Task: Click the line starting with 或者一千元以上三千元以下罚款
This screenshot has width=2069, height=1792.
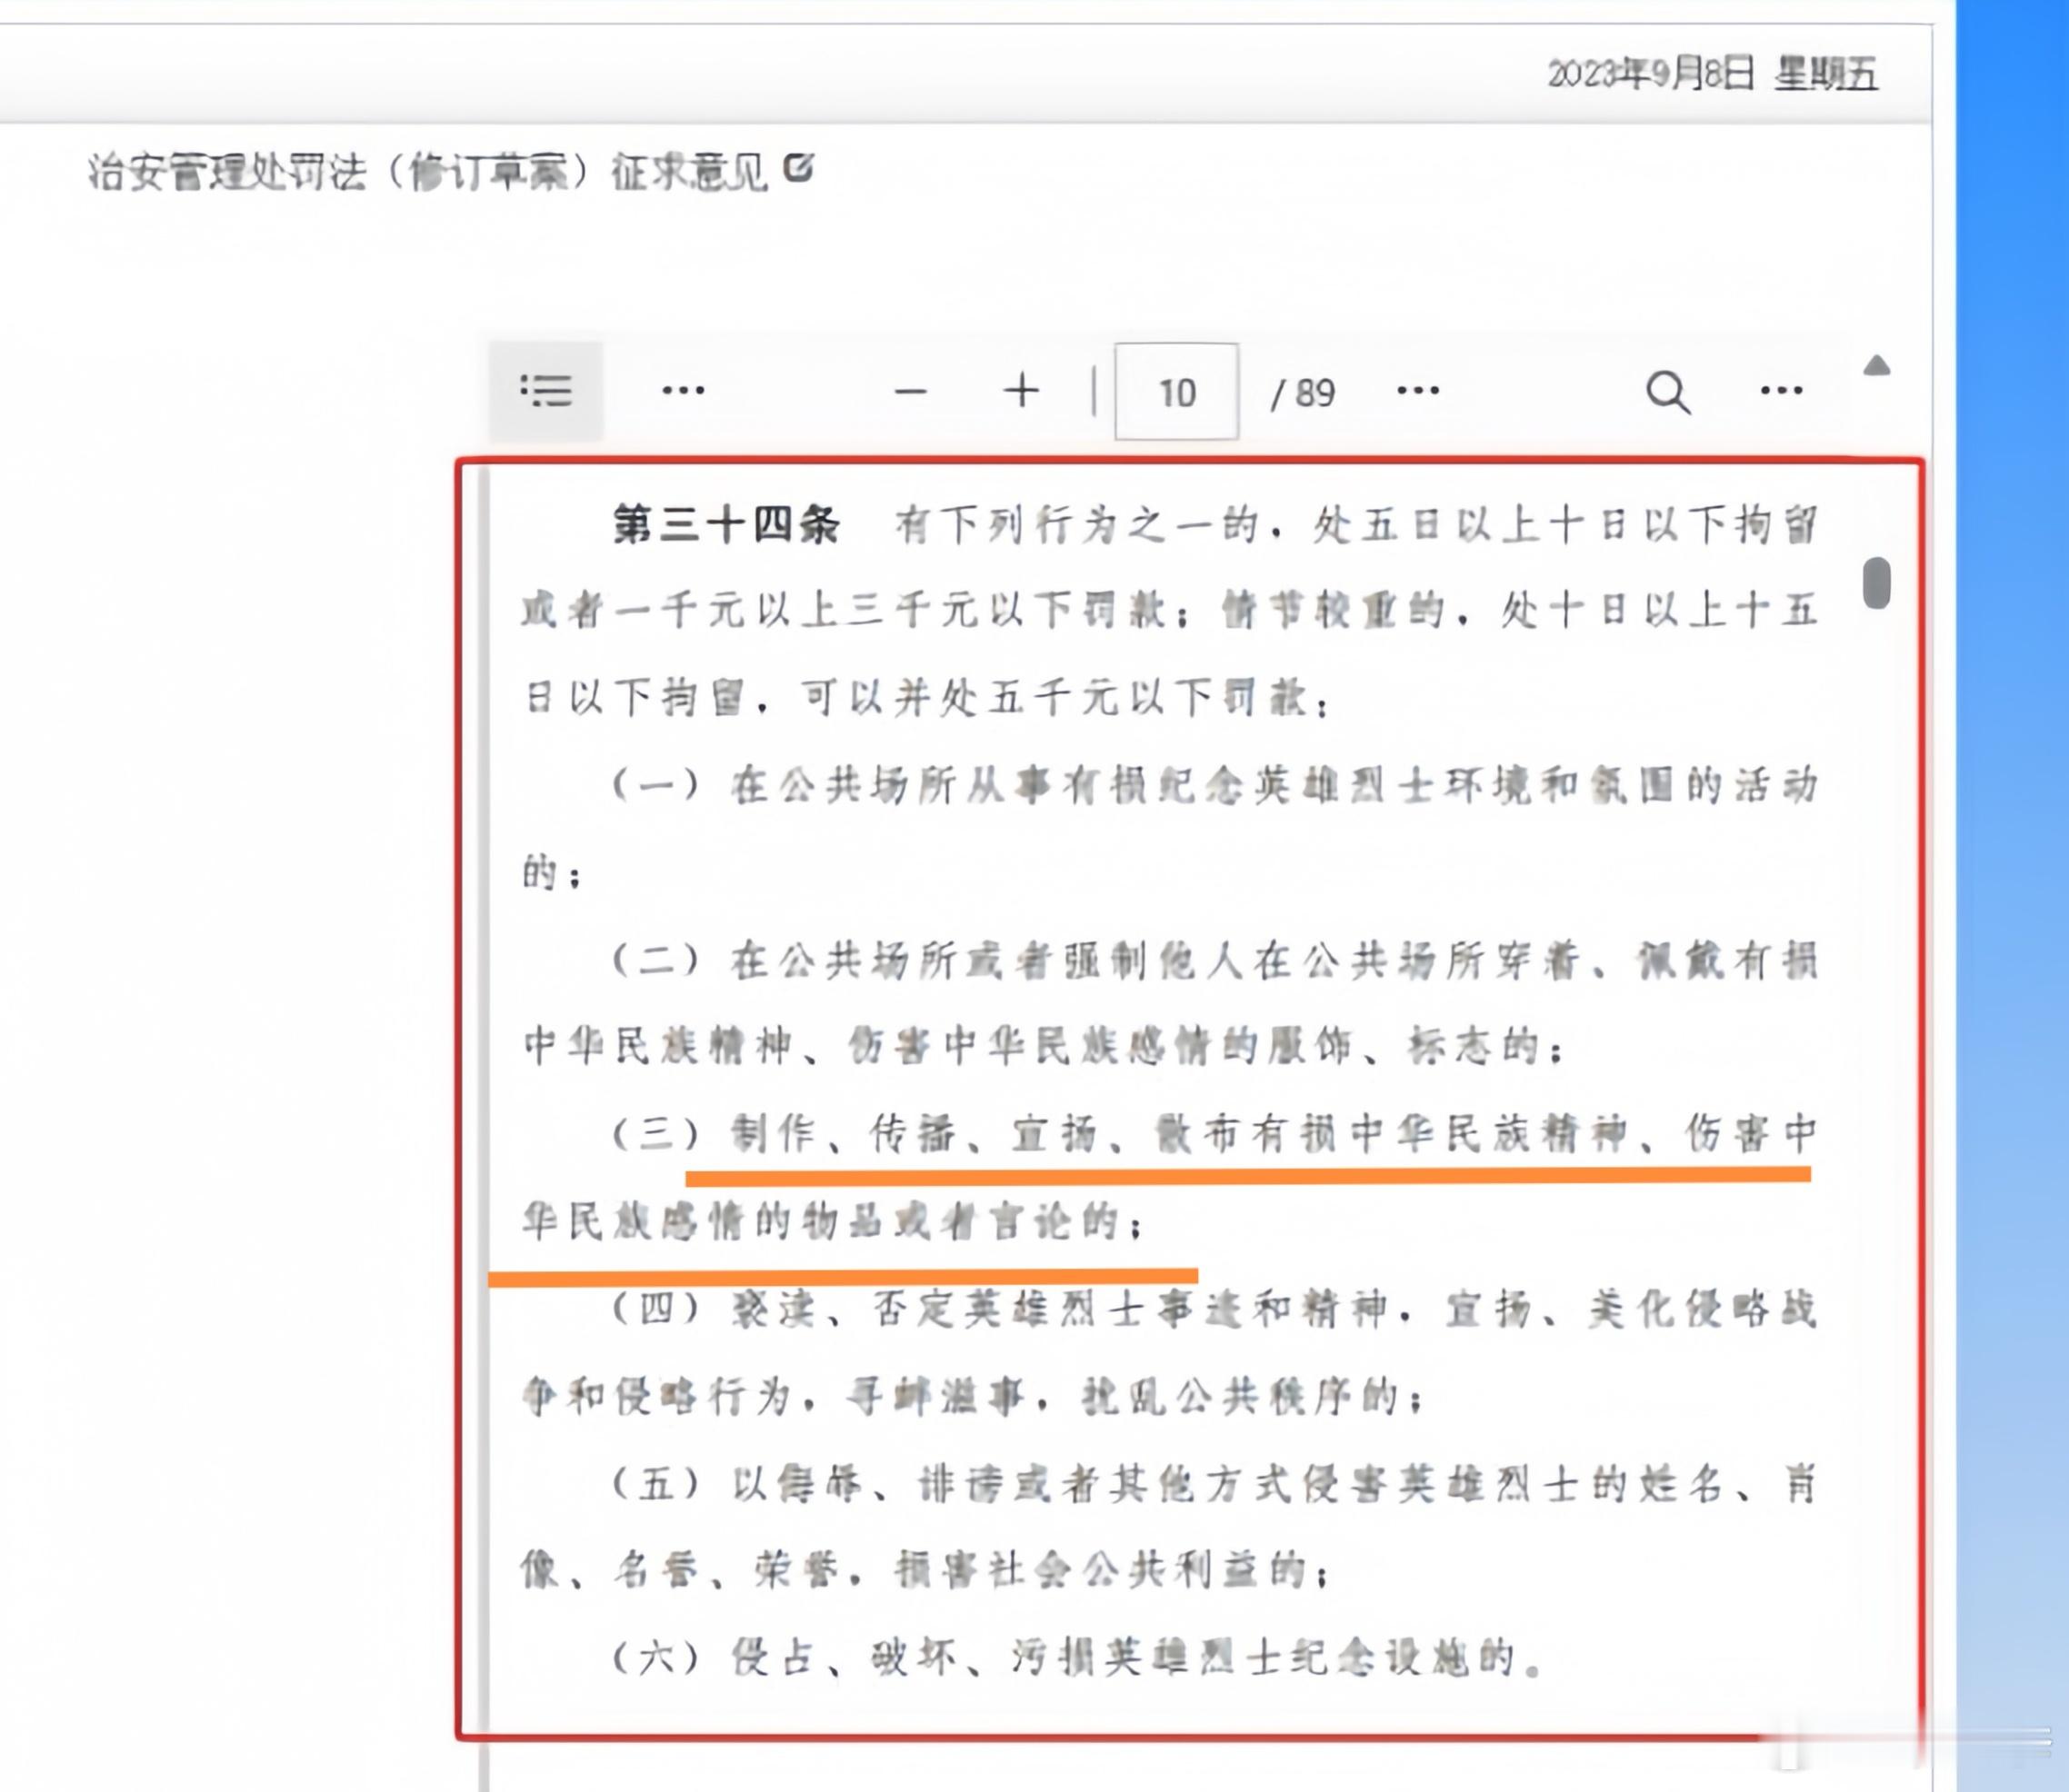Action: (1170, 610)
